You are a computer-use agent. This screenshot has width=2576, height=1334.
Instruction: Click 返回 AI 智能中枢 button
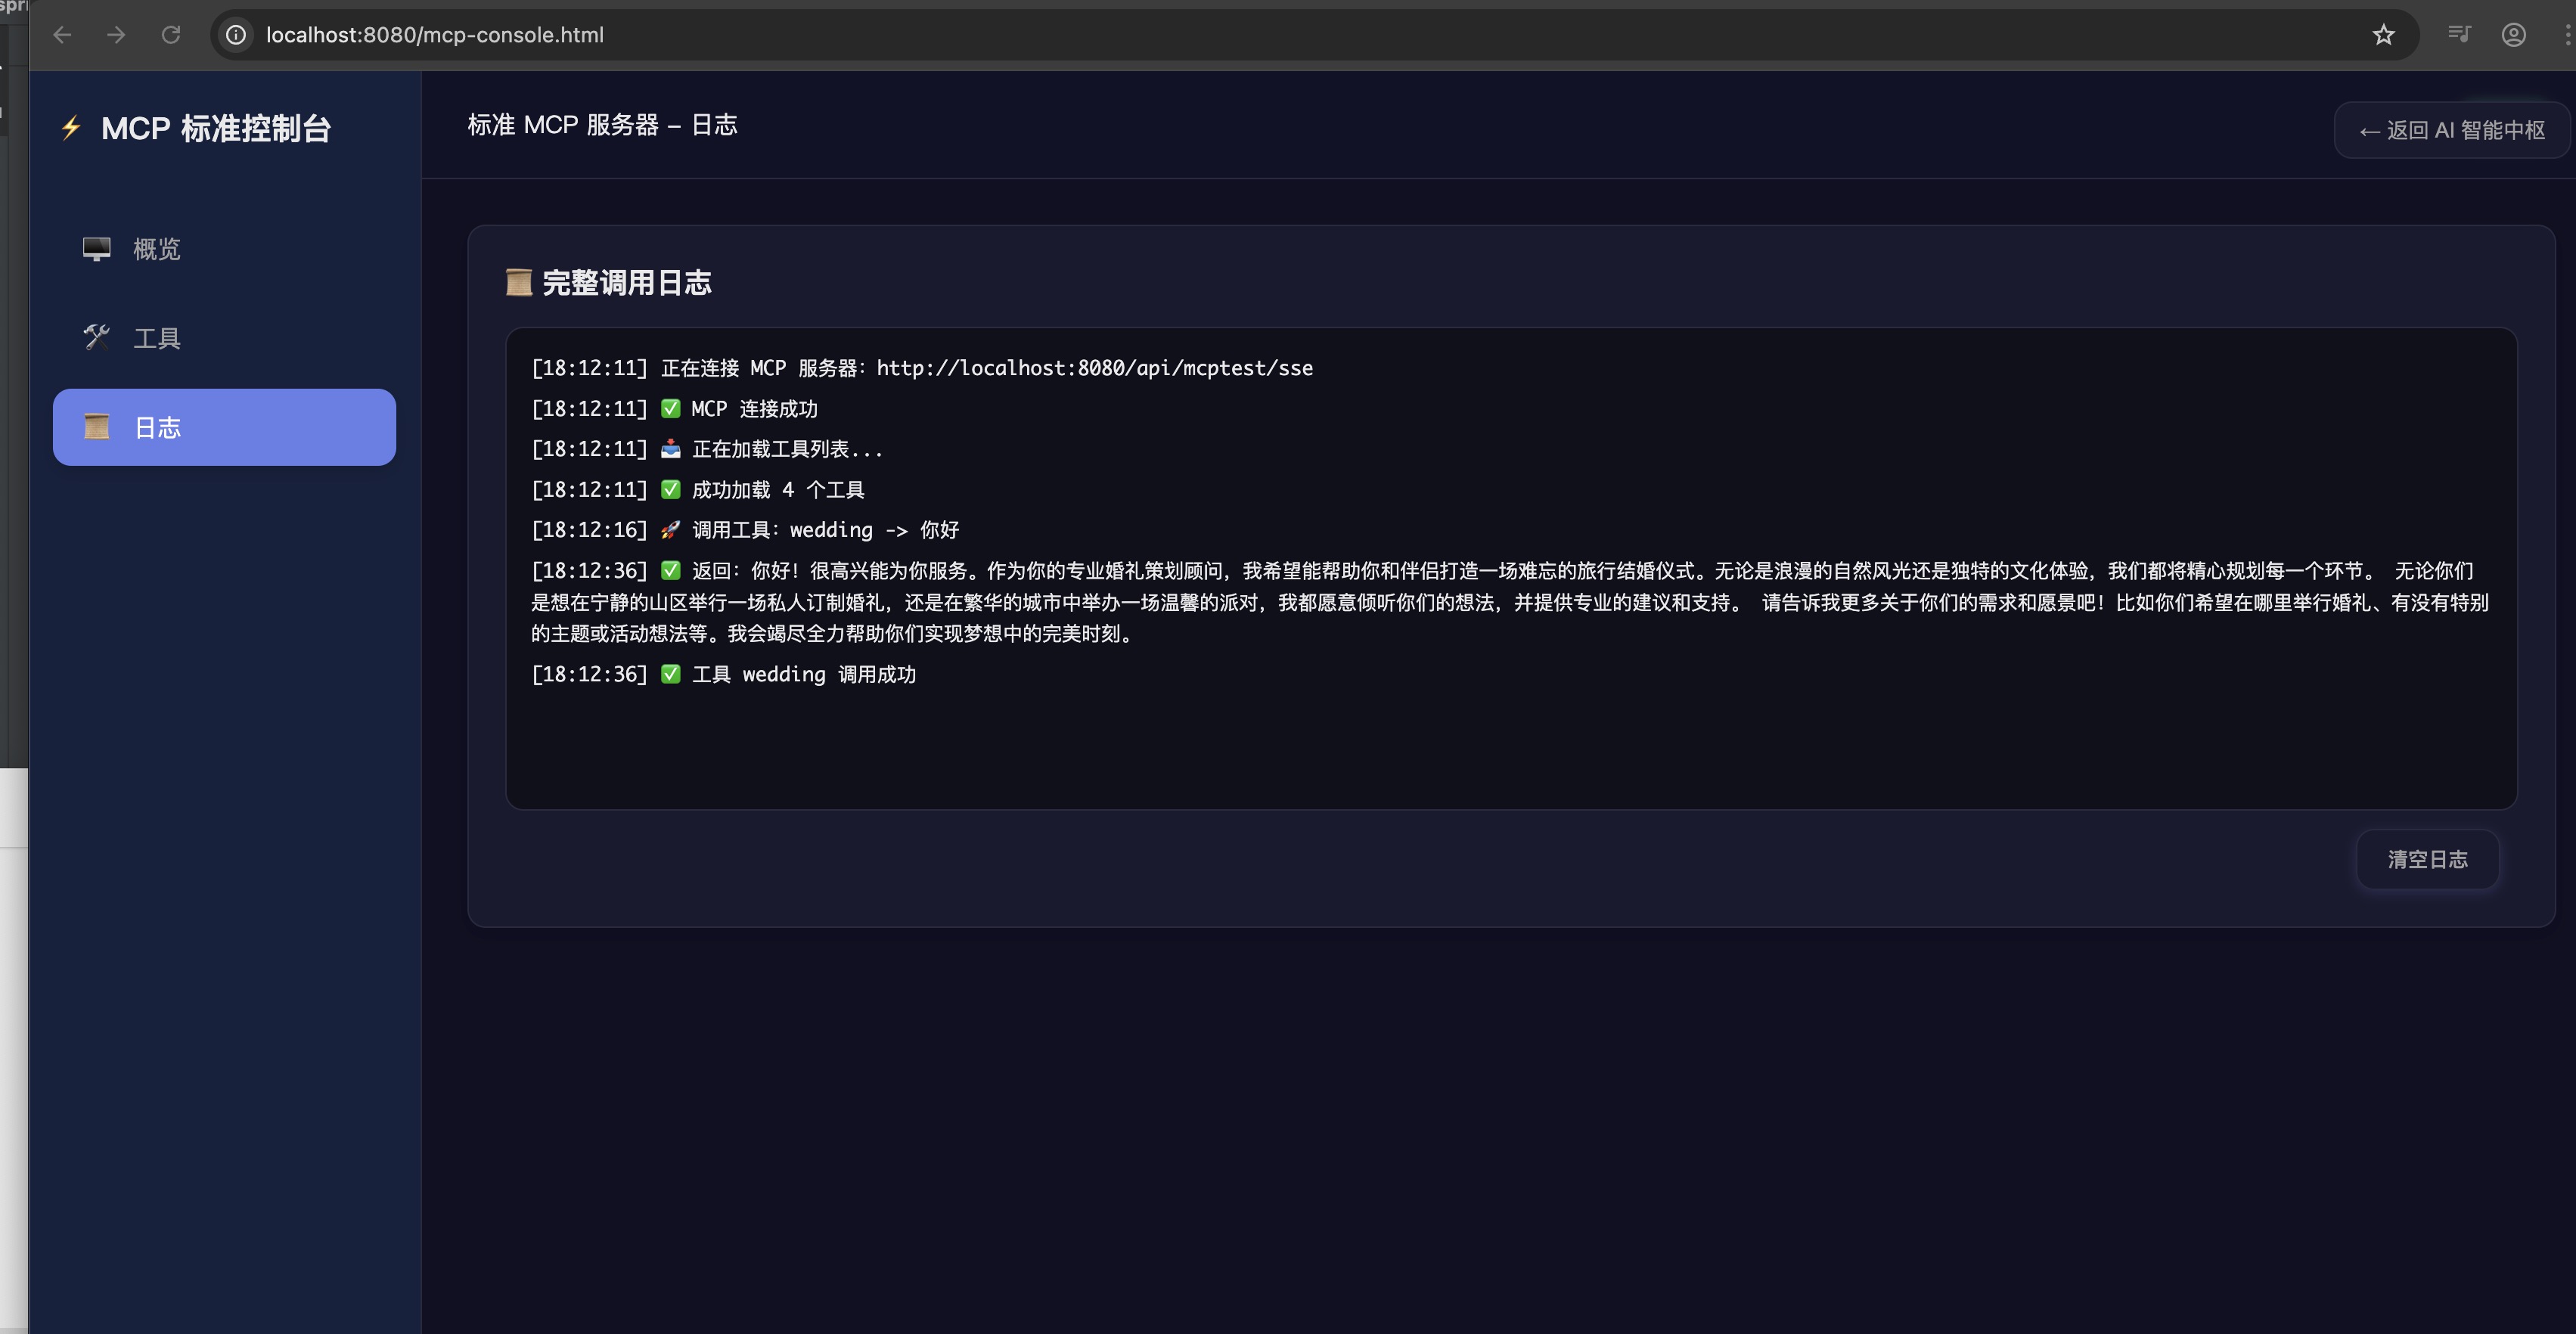tap(2451, 130)
